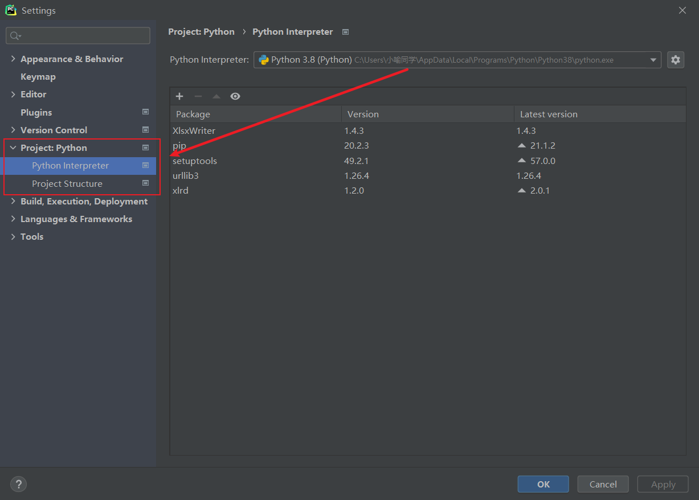Image resolution: width=699 pixels, height=500 pixels.
Task: Click the help question mark button
Action: (x=19, y=485)
